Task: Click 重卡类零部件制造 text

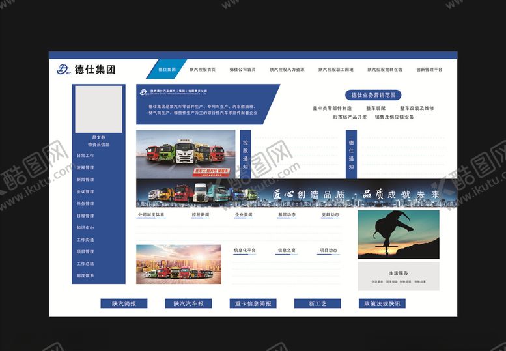Action: click(332, 108)
